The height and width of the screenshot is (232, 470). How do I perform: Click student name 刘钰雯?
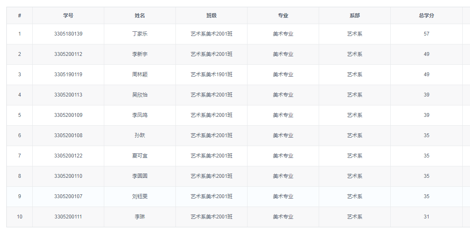(x=140, y=196)
